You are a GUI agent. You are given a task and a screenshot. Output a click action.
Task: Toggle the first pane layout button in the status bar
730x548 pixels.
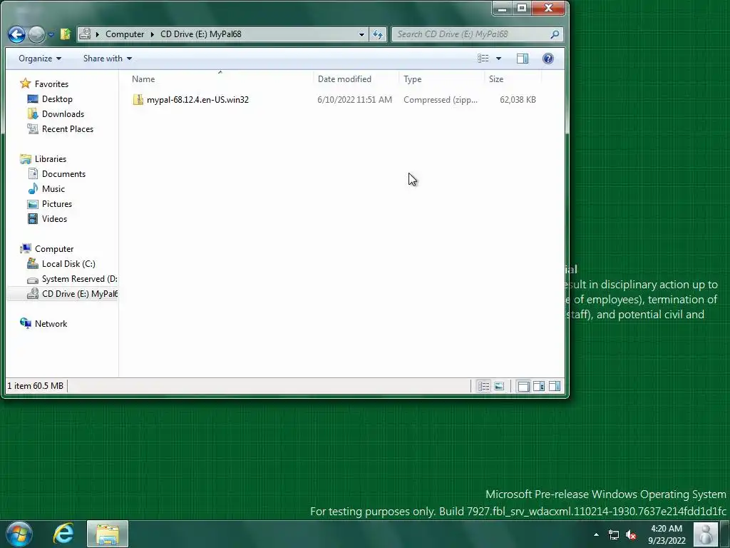pos(523,386)
